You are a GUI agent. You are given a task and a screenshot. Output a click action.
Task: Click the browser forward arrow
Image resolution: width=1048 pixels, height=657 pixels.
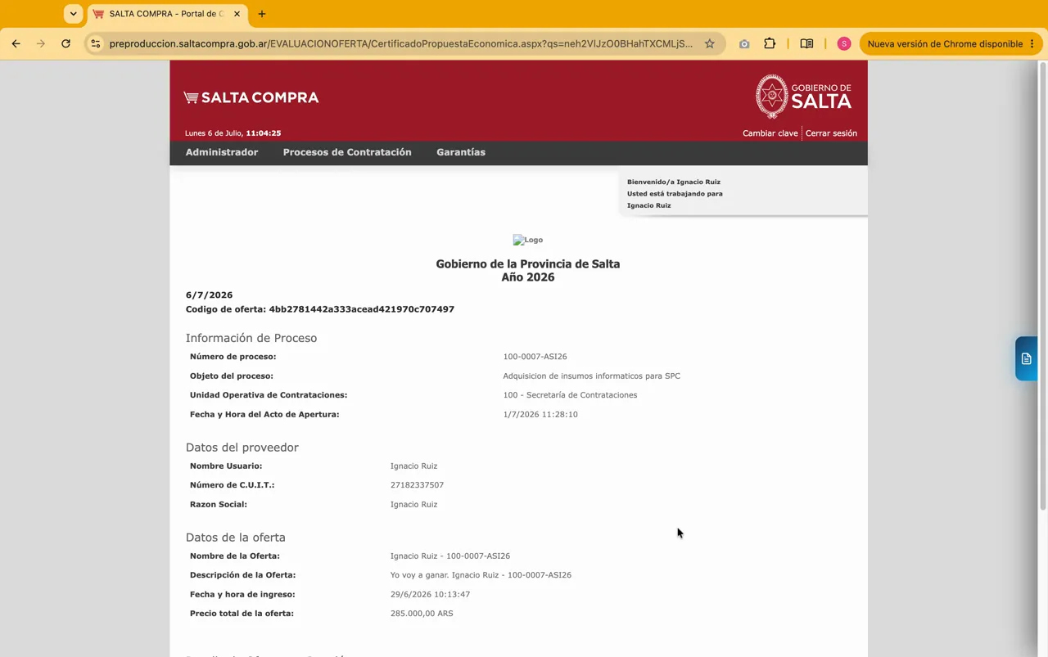(40, 43)
